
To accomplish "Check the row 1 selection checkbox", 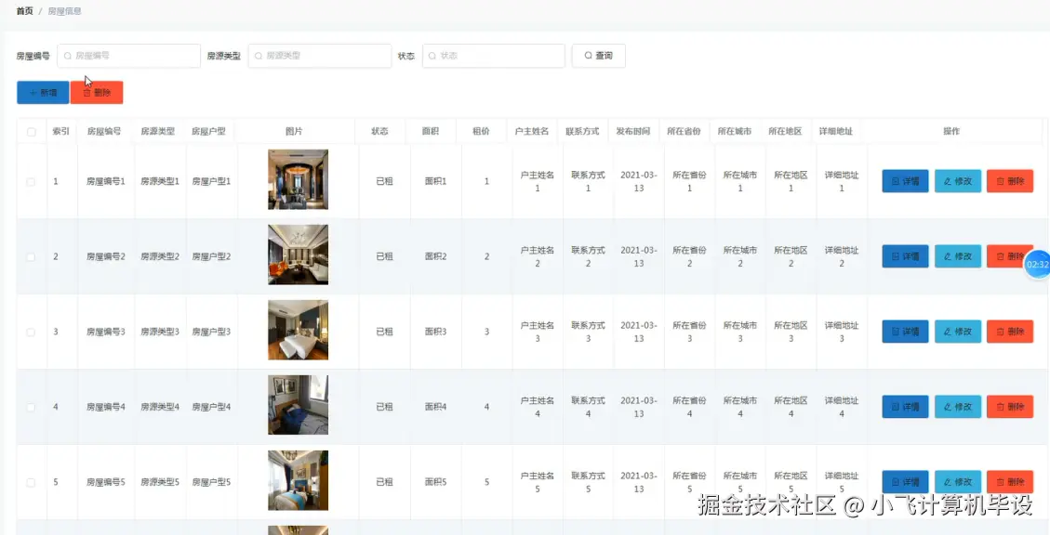I will [x=30, y=180].
